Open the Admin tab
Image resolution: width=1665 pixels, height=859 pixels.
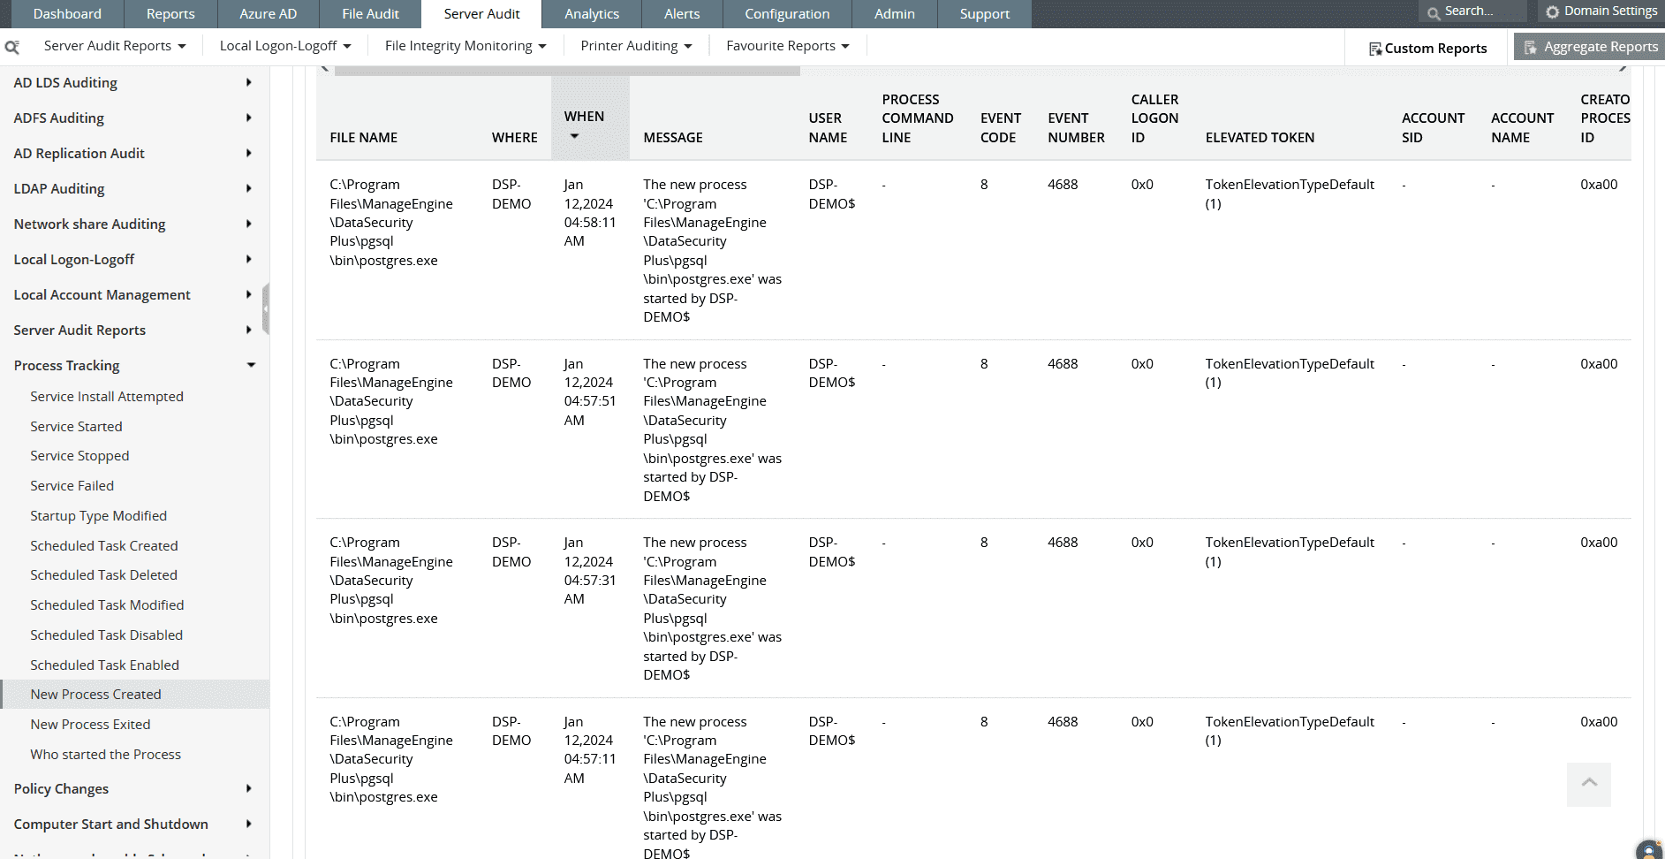pyautogui.click(x=894, y=13)
